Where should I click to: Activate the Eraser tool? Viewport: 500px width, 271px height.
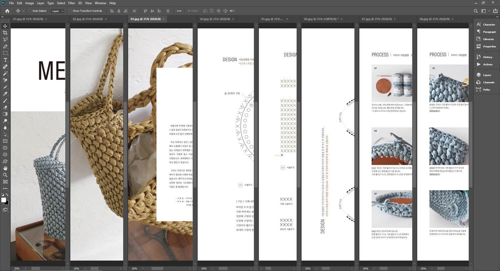(x=5, y=107)
